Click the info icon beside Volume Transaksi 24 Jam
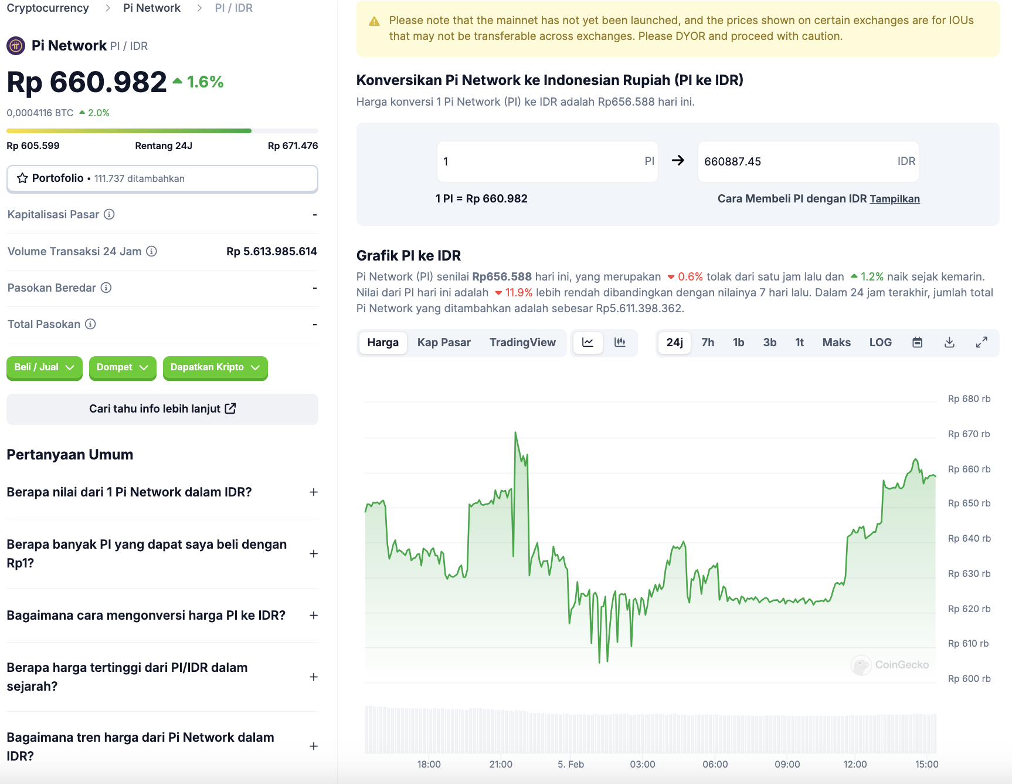 (152, 251)
